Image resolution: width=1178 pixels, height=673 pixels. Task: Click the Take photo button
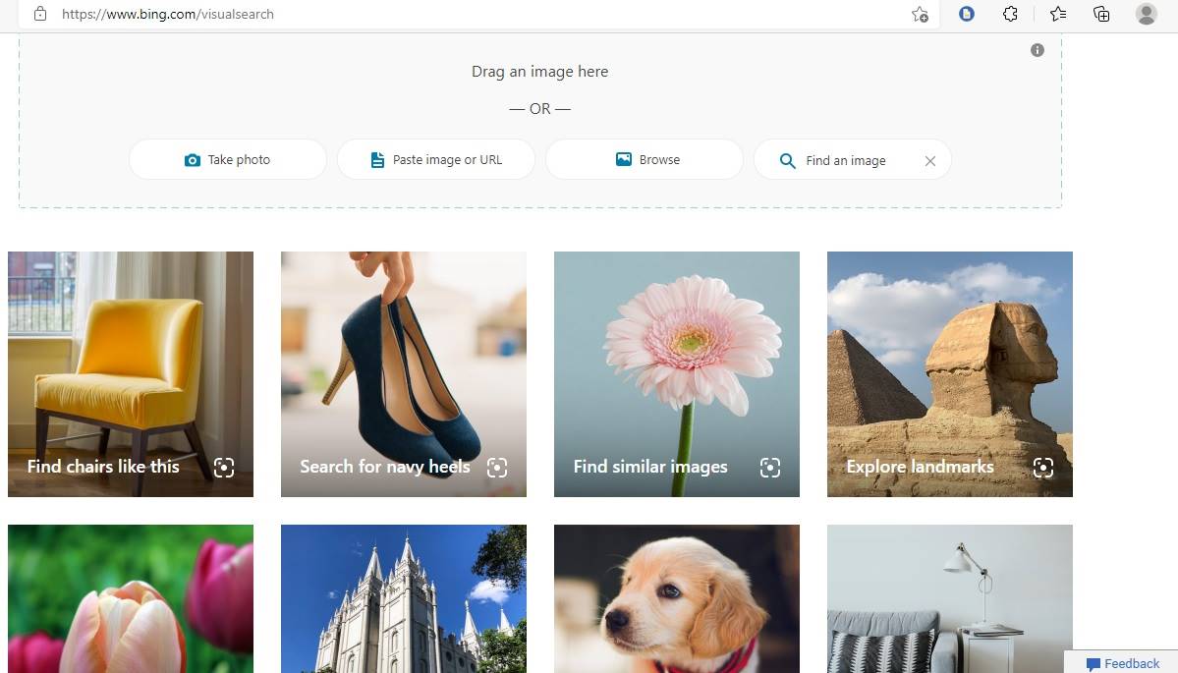227,159
